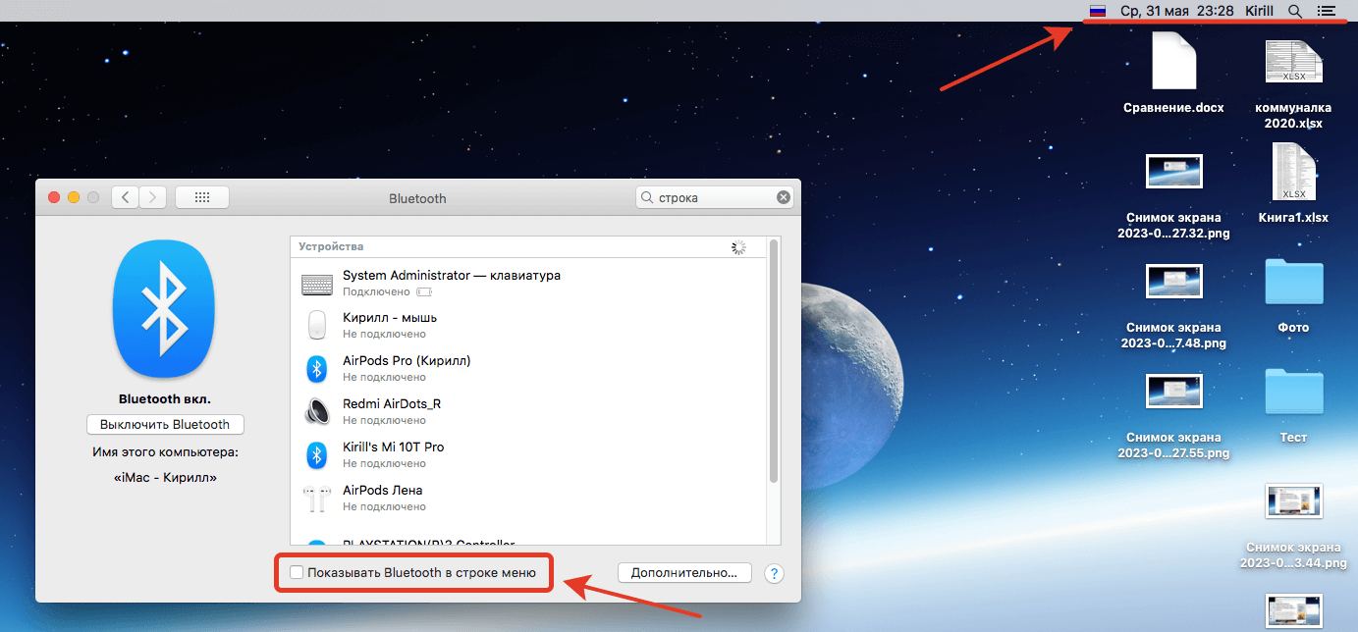This screenshot has height=632, width=1358.
Task: Click the device list vertical scrollbar
Action: [773, 363]
